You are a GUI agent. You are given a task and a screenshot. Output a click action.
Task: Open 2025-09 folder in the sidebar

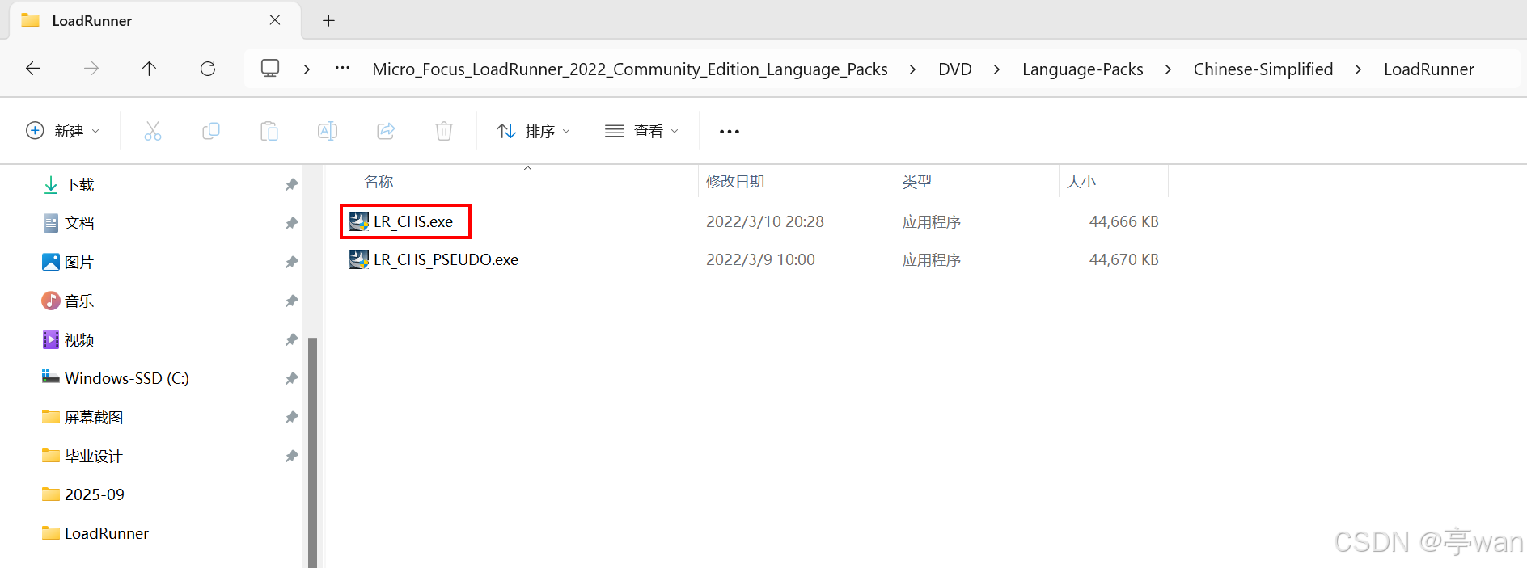[95, 494]
